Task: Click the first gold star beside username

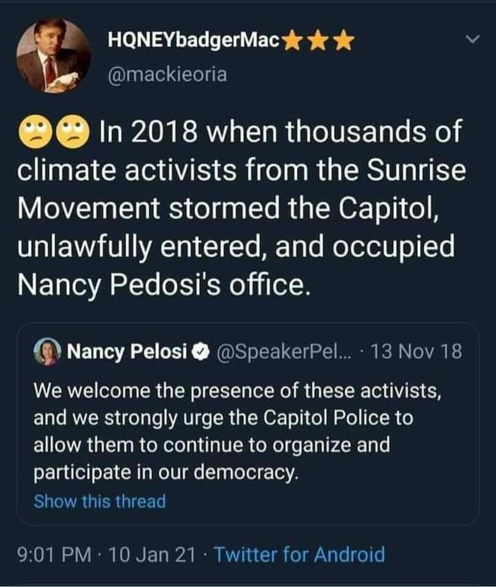Action: [x=294, y=41]
